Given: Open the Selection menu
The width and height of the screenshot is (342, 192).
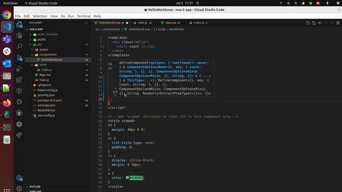Looking at the screenshot, I should (x=40, y=16).
